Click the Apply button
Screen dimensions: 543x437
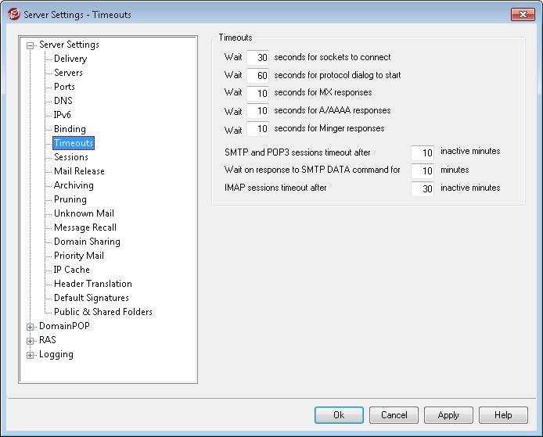[x=448, y=415]
